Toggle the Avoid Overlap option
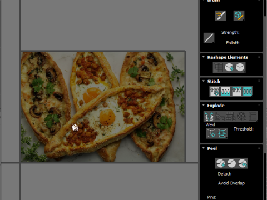This screenshot has width=267, height=200. pyautogui.click(x=231, y=183)
